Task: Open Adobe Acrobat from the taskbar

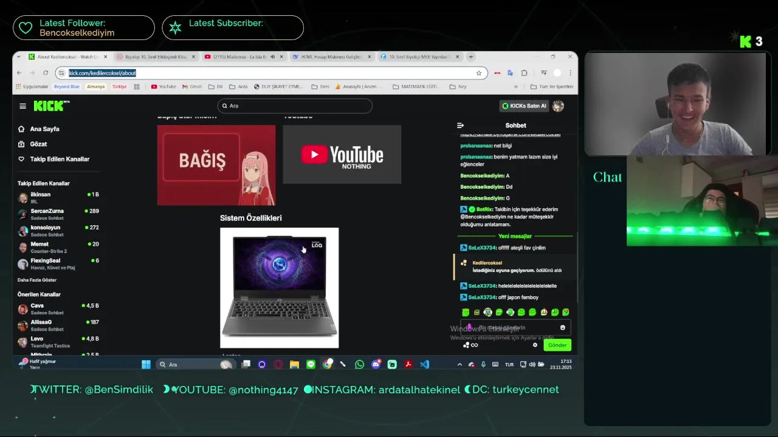Action: 408,364
